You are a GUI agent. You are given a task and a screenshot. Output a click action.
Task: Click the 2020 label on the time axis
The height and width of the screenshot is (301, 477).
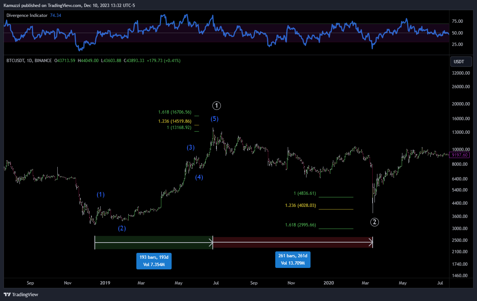[329, 283]
